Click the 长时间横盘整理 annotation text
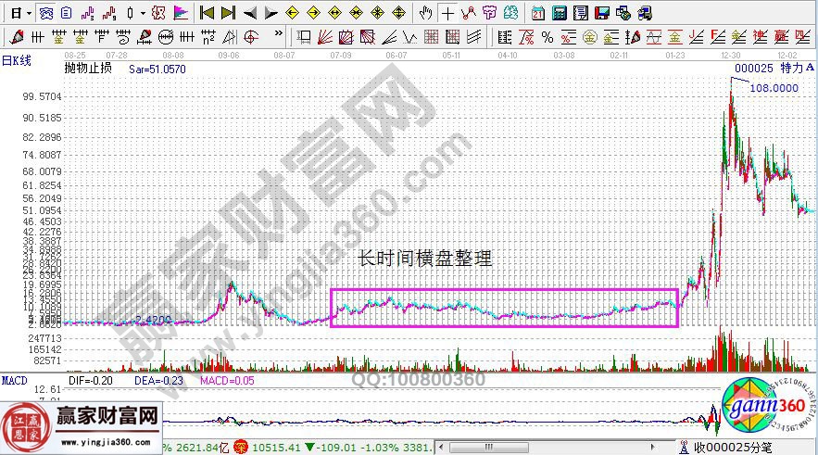This screenshot has width=818, height=455. tap(425, 260)
